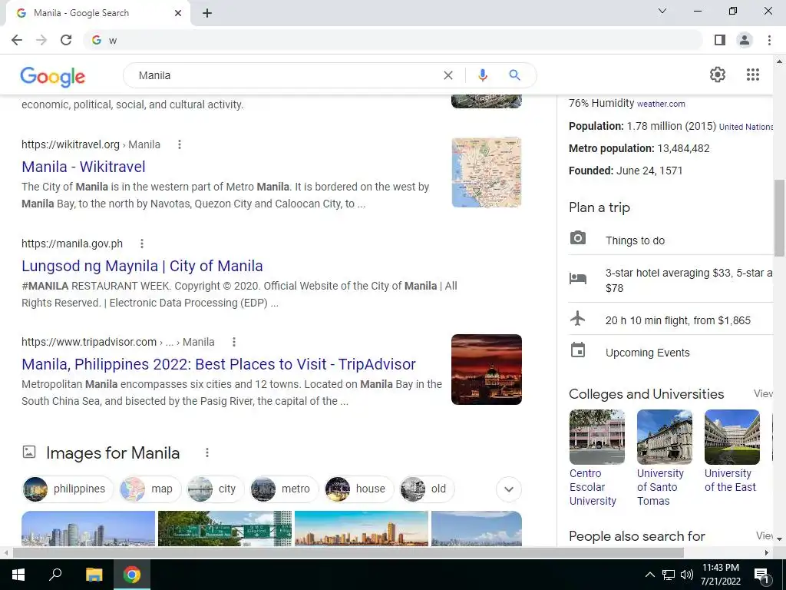Click the horizontal page scrollbar
Viewport: 786px width, 590px height.
tap(348, 553)
